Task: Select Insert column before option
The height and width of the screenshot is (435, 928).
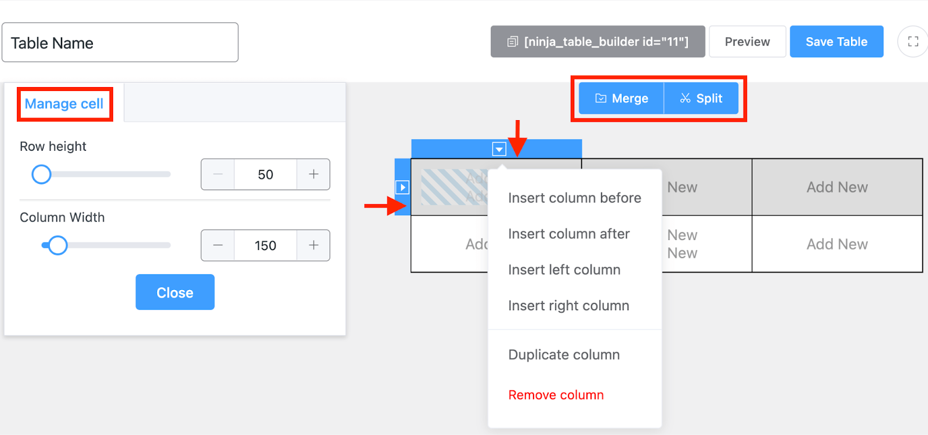Action: coord(574,198)
